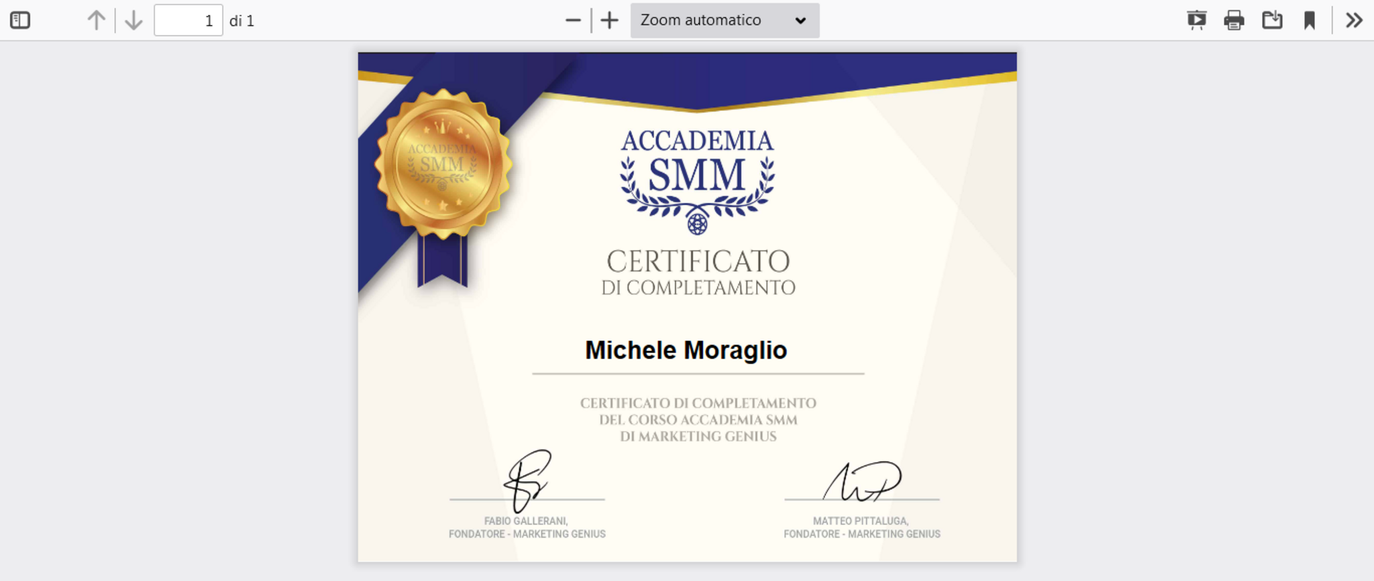
Task: Click the 'di 1' page count label
Action: tap(242, 21)
